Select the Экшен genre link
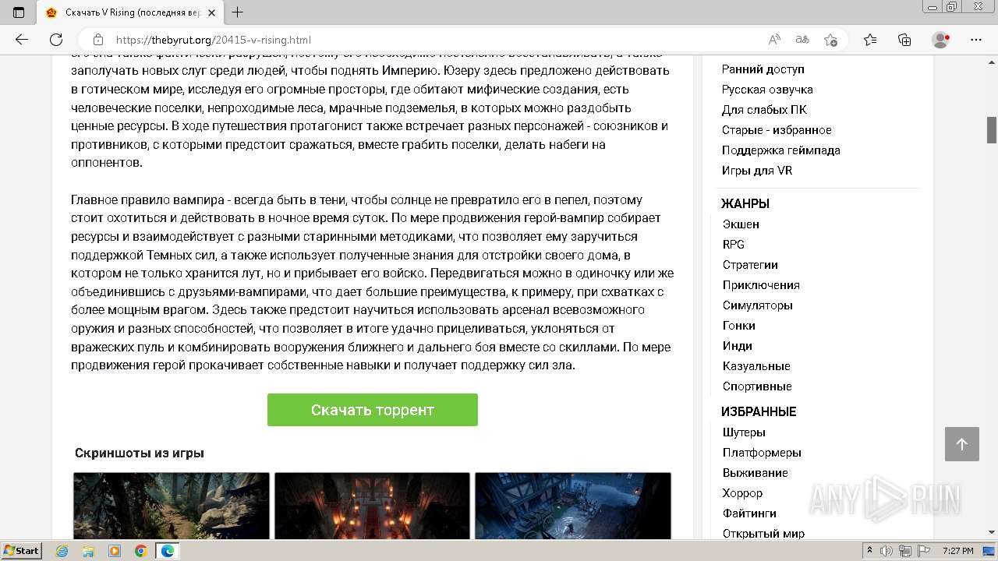 [741, 224]
